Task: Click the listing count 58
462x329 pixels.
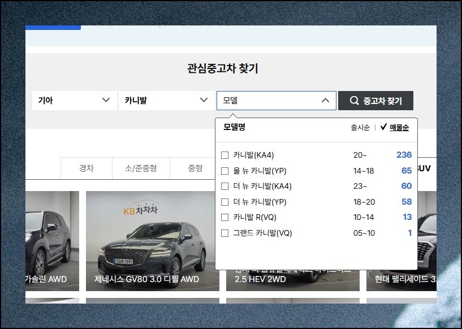Action: coord(407,202)
